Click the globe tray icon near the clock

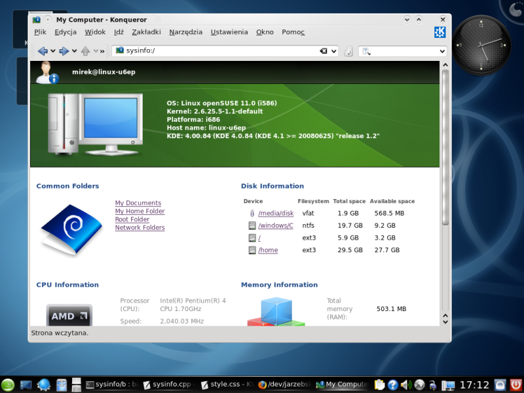coord(419,385)
